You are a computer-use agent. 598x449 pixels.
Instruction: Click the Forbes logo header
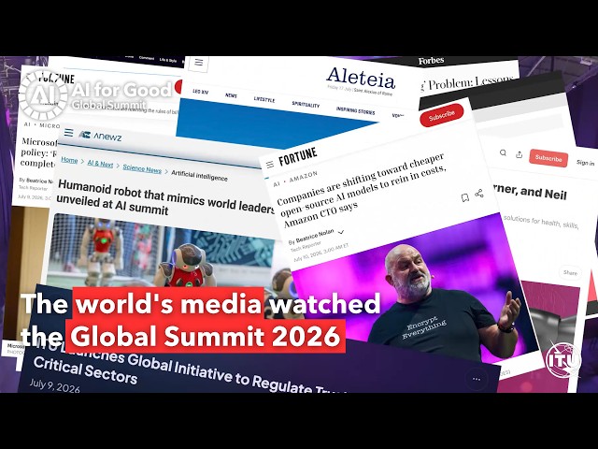pyautogui.click(x=431, y=61)
